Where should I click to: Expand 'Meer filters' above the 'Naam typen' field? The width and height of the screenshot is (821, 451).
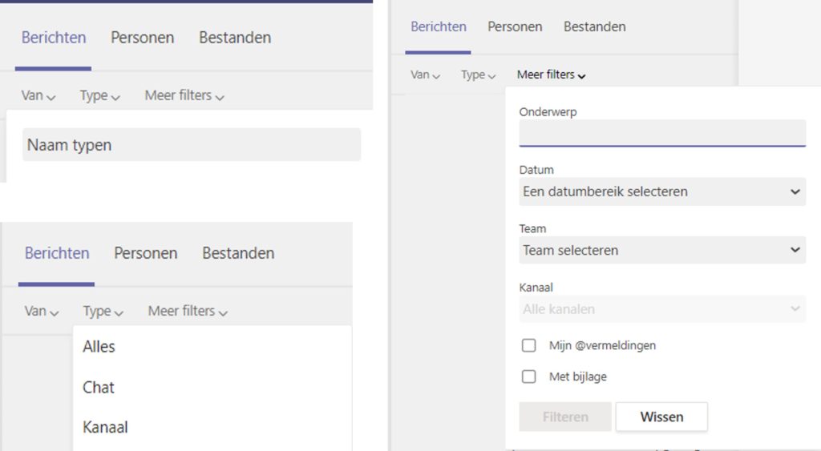click(184, 96)
